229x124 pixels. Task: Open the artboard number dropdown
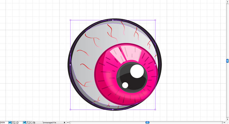[x=24, y=123]
